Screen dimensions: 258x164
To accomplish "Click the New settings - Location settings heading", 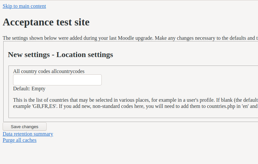I will point(60,54).
